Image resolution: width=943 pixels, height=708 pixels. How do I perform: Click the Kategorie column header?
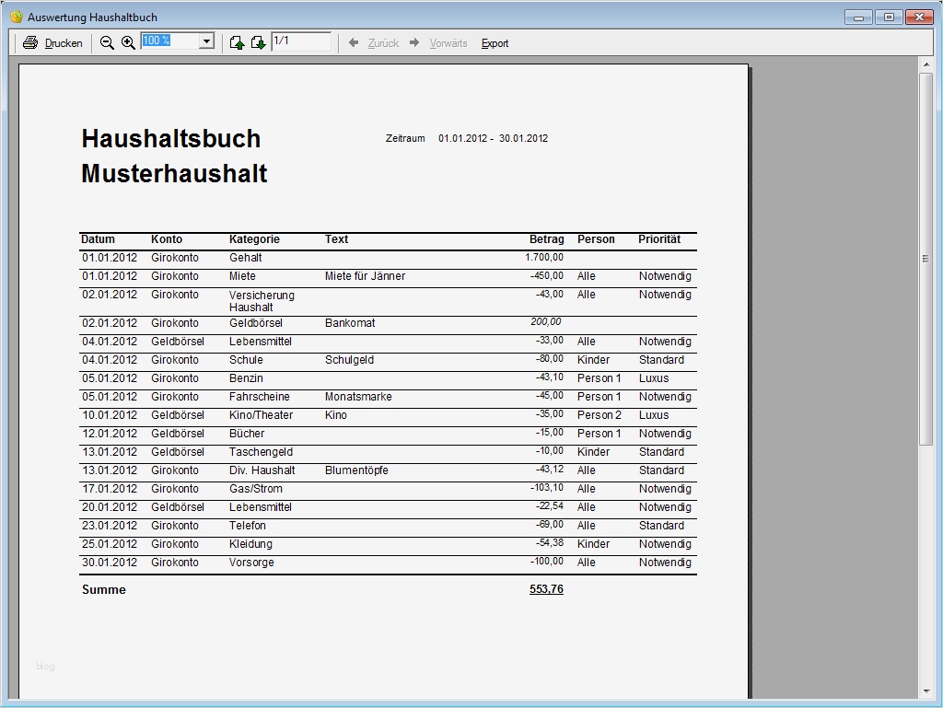[x=254, y=239]
